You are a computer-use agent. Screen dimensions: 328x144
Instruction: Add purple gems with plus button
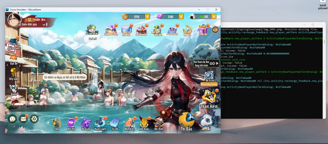click(x=181, y=17)
